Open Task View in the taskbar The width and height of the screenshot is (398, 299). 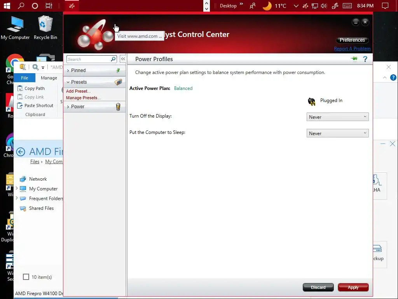(49, 5)
